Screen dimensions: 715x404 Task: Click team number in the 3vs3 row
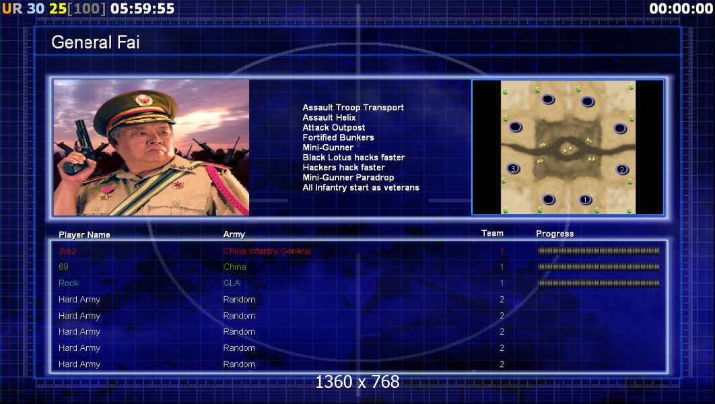(x=502, y=250)
